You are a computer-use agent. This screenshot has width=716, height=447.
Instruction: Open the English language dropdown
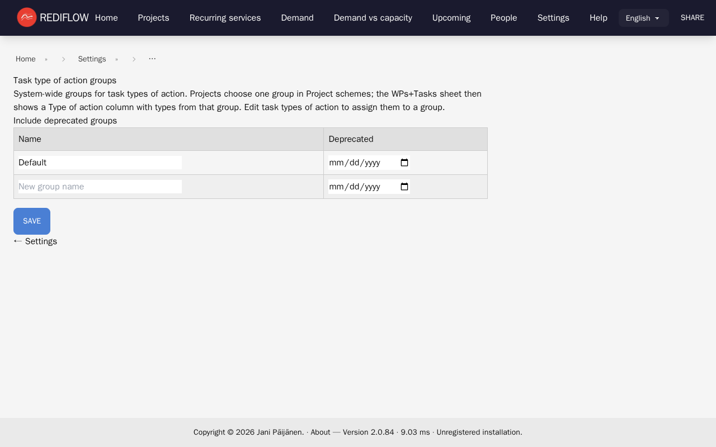pyautogui.click(x=643, y=18)
